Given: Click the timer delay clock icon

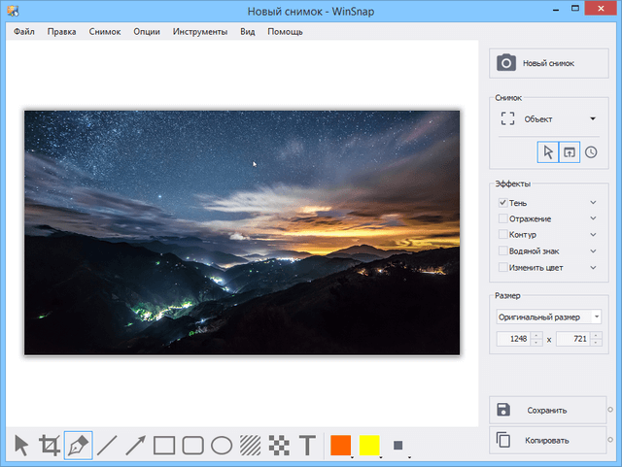Looking at the screenshot, I should pyautogui.click(x=590, y=152).
